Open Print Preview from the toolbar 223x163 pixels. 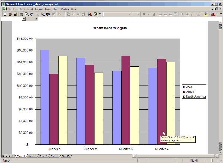click(x=27, y=14)
